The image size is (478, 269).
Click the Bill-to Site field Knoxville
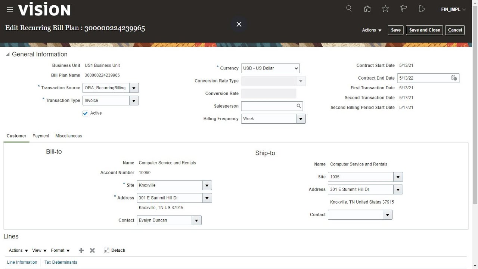[x=170, y=185]
